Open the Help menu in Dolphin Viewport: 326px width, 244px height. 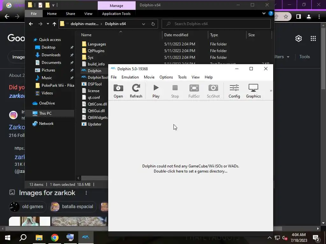209,77
